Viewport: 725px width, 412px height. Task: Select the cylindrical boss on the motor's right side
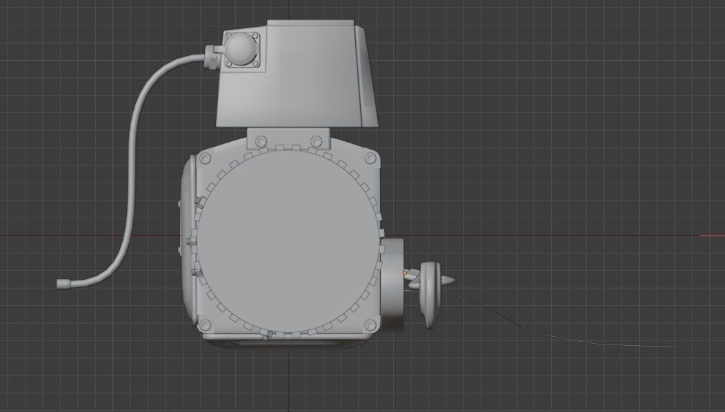[x=392, y=284]
